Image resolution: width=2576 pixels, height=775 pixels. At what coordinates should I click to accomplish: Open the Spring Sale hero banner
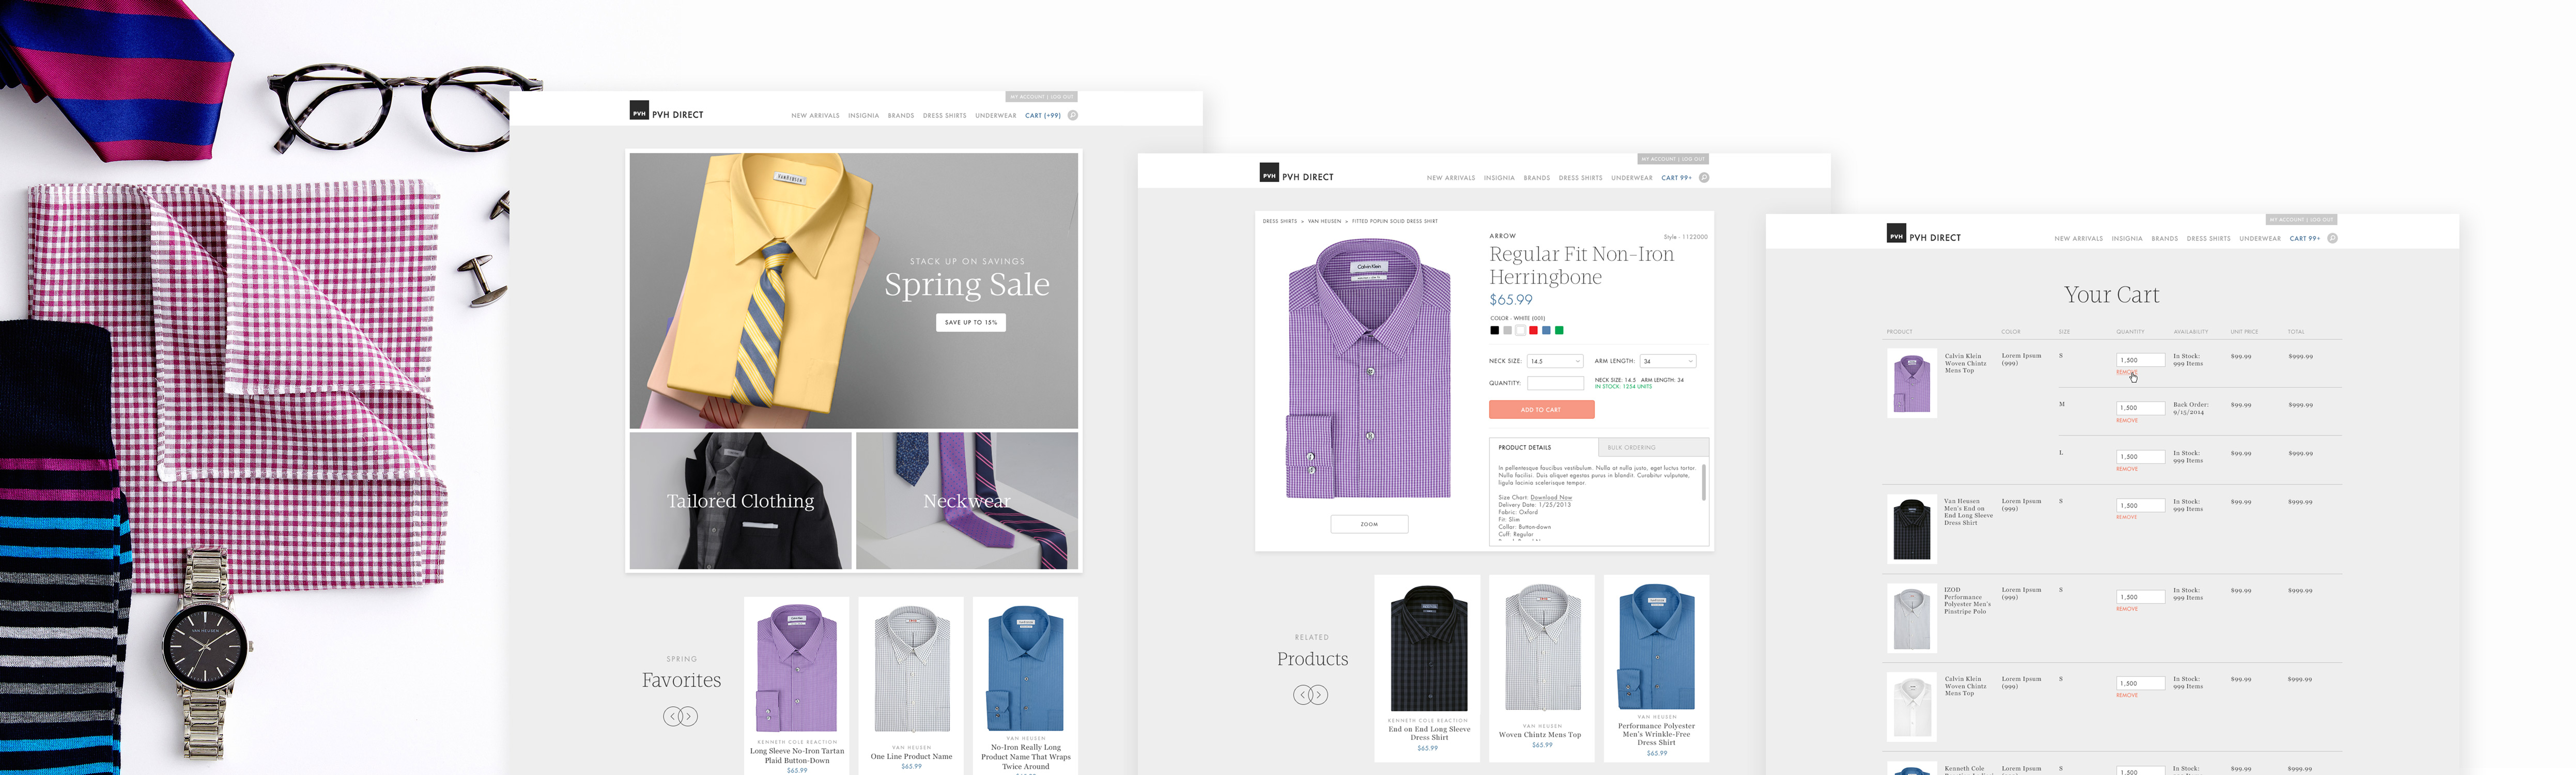[x=854, y=291]
